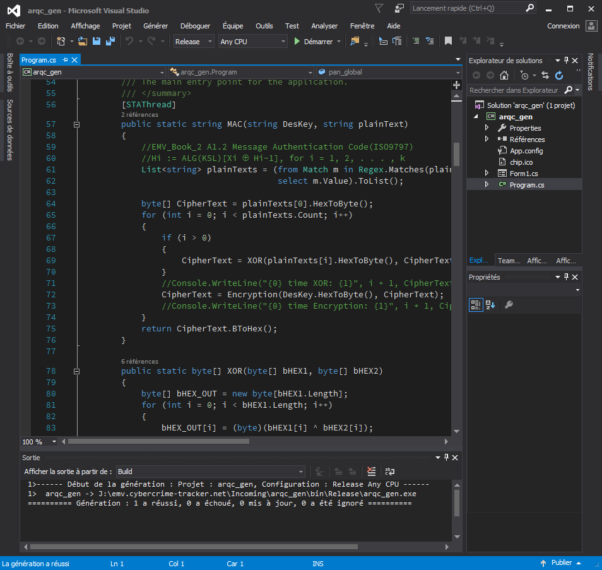Image resolution: width=602 pixels, height=570 pixels.
Task: Refresh the Solution Explorer view
Action: [559, 75]
